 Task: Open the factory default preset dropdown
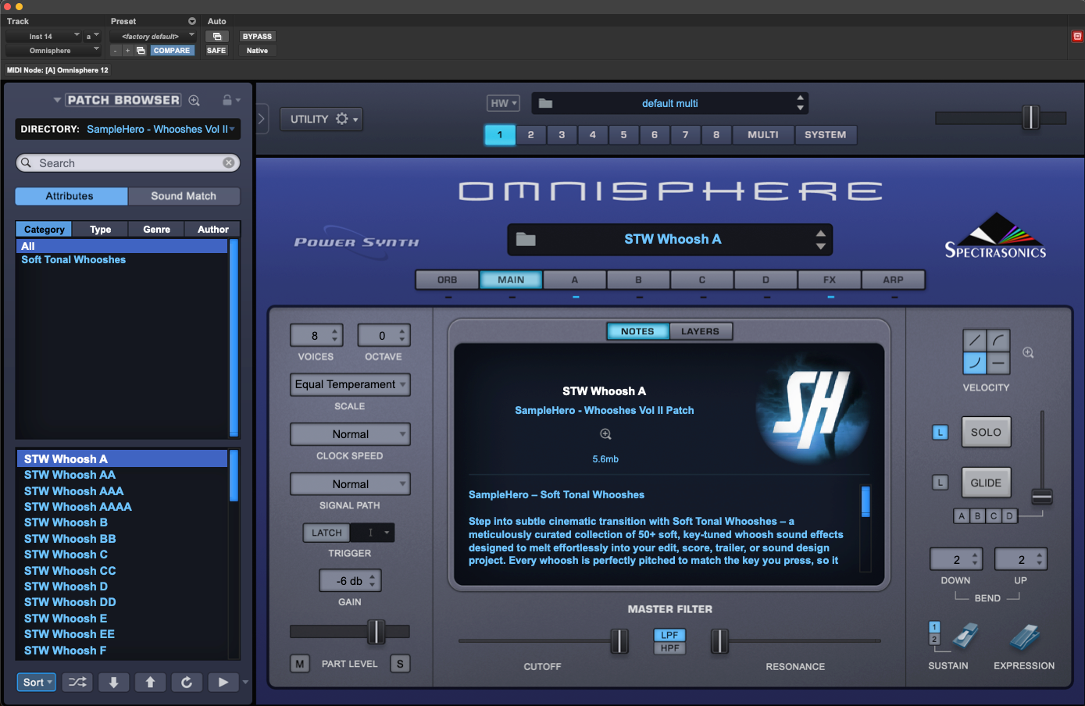[153, 36]
